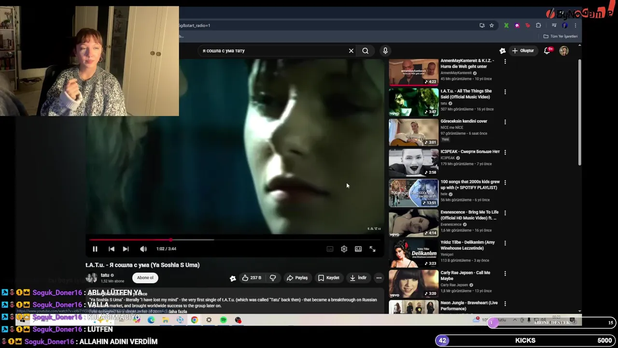Enter fullscreen mode in player
Screen dimensions: 618x348
(372, 249)
